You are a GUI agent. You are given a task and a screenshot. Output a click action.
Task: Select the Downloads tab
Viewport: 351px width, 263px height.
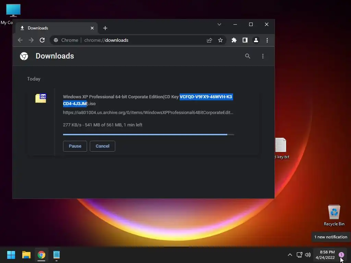[x=57, y=28]
